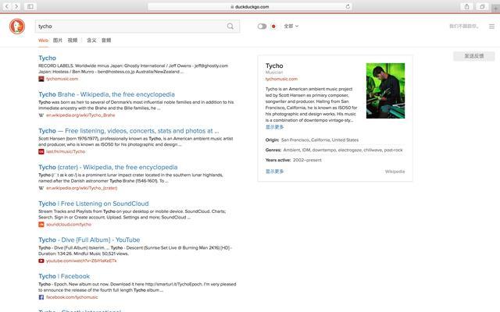Reload the page from the address bar
500x312 pixels.
tap(348, 6)
